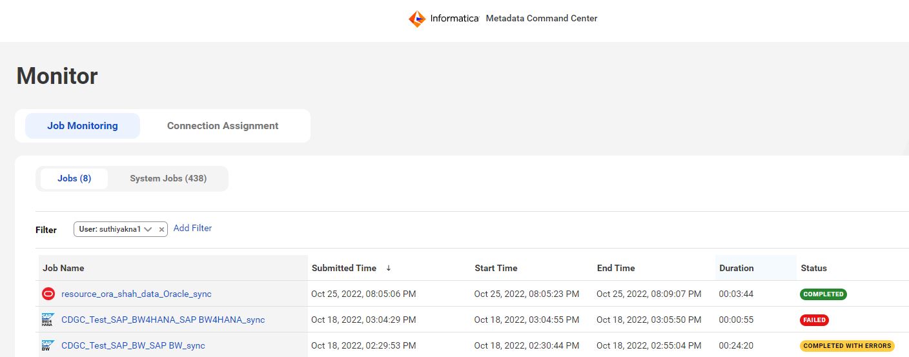909x357 pixels.
Task: Click submitted time Oct 18, 2022, 03:04:29 PM
Action: point(363,320)
